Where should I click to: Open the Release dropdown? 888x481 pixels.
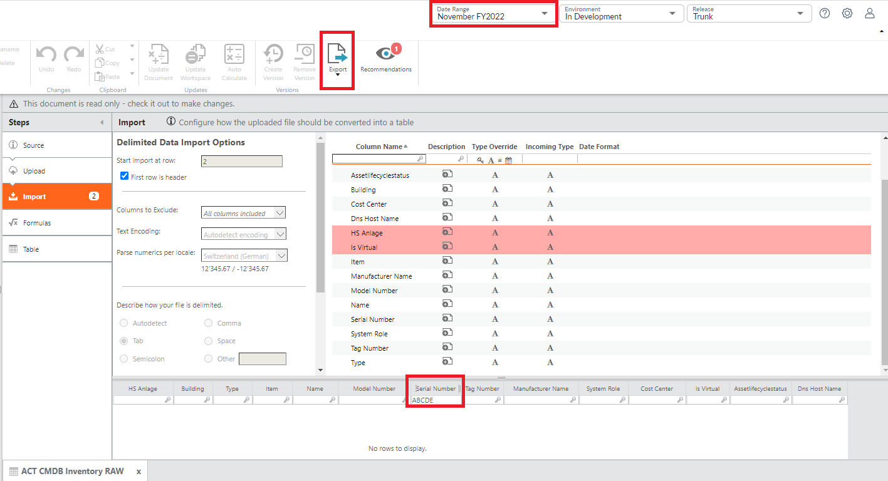[750, 13]
